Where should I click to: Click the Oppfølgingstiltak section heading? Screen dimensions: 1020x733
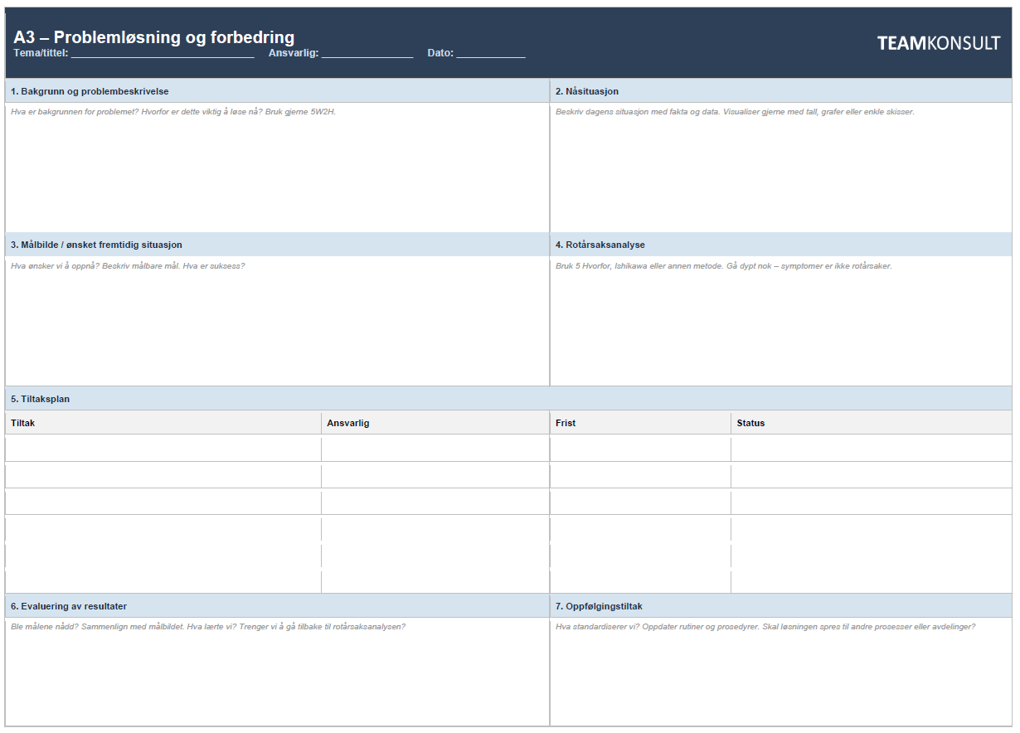[x=599, y=606]
